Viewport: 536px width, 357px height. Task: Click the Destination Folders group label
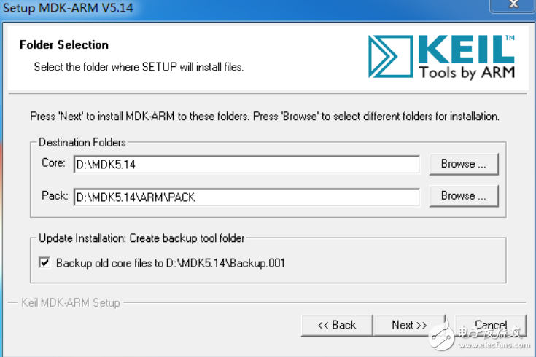(82, 142)
